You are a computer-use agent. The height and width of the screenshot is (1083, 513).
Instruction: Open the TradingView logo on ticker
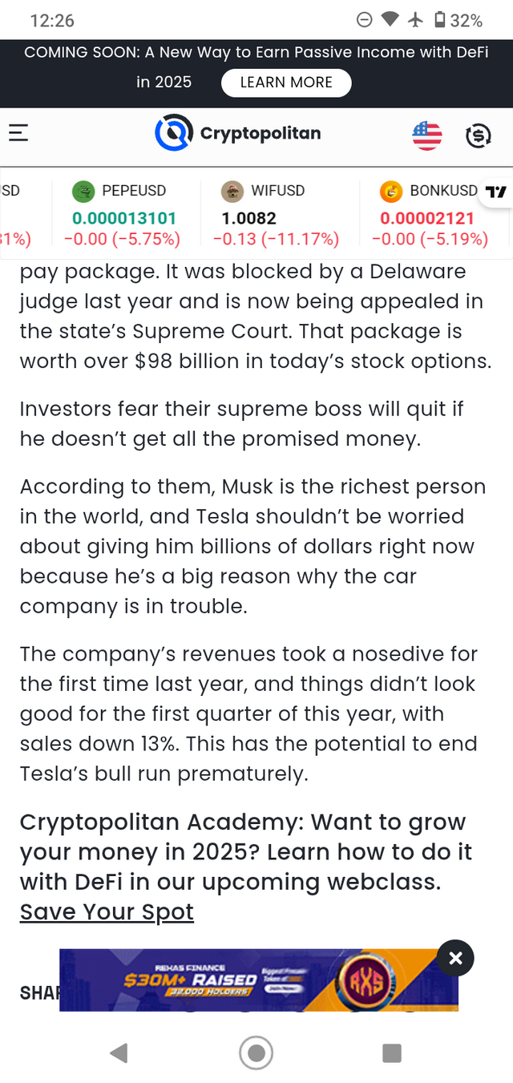click(x=496, y=192)
